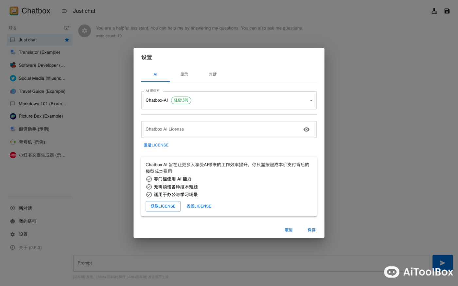
Task: Click the 我的搭档 icon in the sidebar
Action: tap(12, 221)
